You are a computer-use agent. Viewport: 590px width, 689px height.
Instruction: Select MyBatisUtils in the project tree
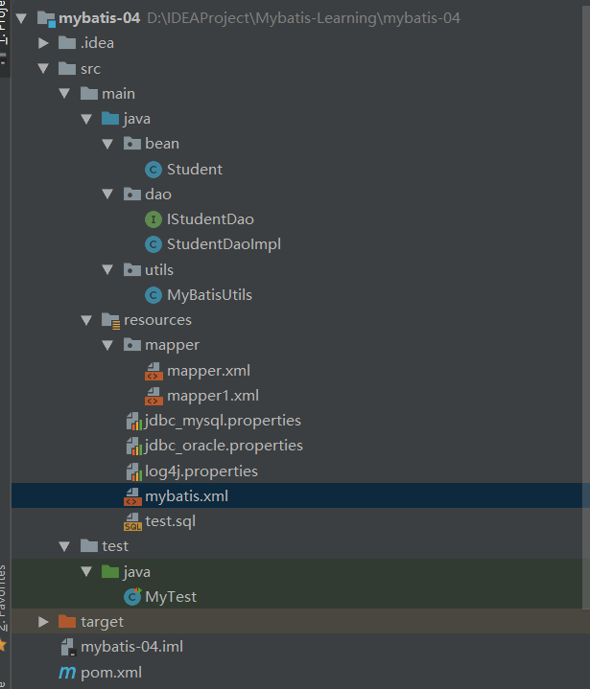tap(209, 295)
